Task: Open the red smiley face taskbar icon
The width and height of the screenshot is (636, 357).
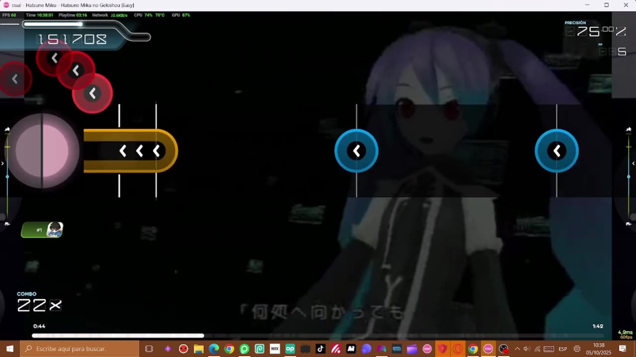Action: pos(183,349)
